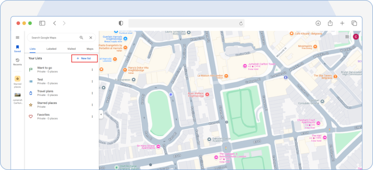Switch to the Visited tab
Screen dimensions: 373x170
pyautogui.click(x=71, y=49)
